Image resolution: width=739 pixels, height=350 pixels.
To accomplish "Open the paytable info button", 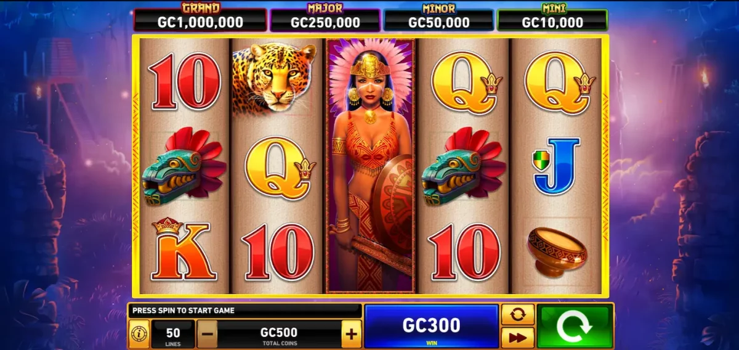I will pyautogui.click(x=139, y=334).
